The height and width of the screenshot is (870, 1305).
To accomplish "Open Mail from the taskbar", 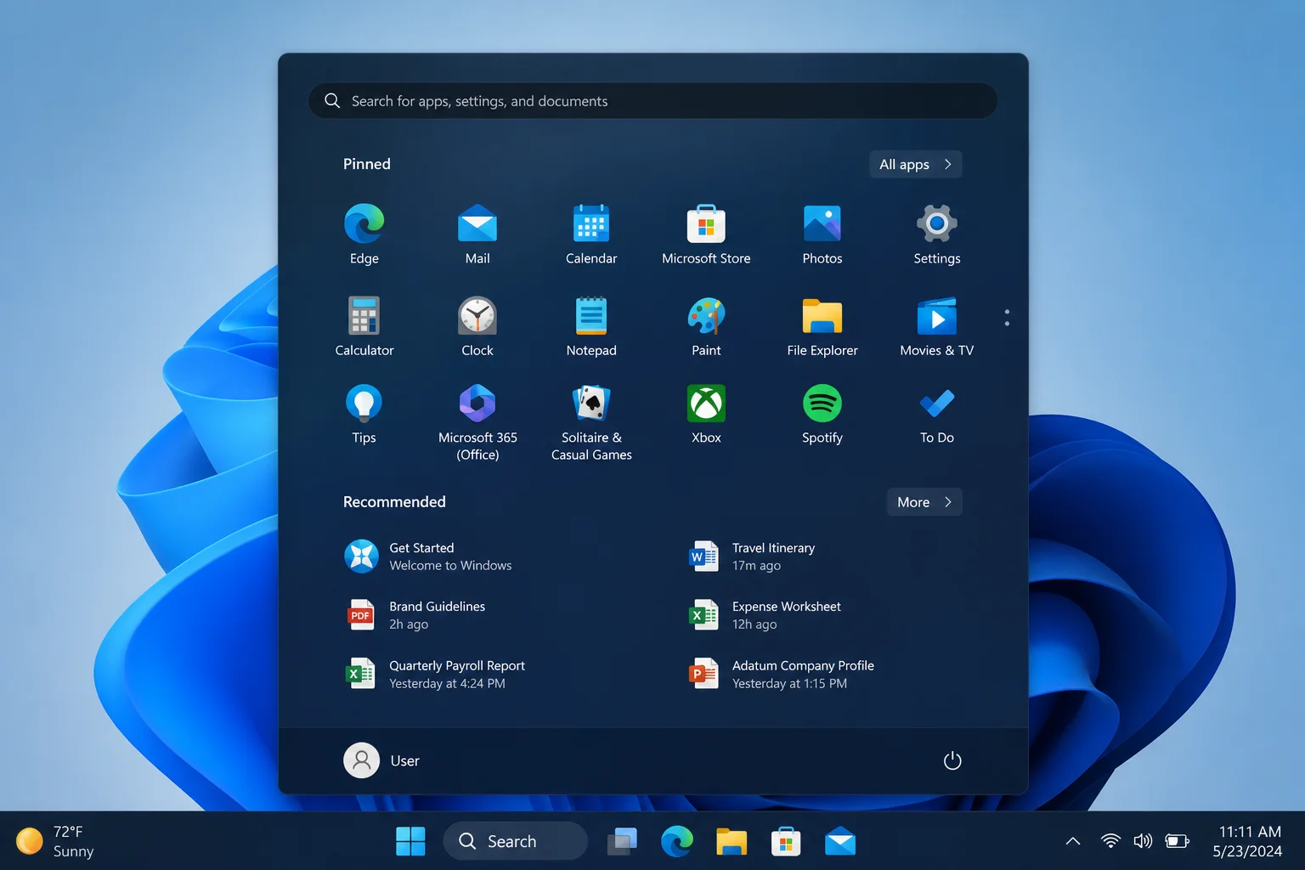I will 839,841.
